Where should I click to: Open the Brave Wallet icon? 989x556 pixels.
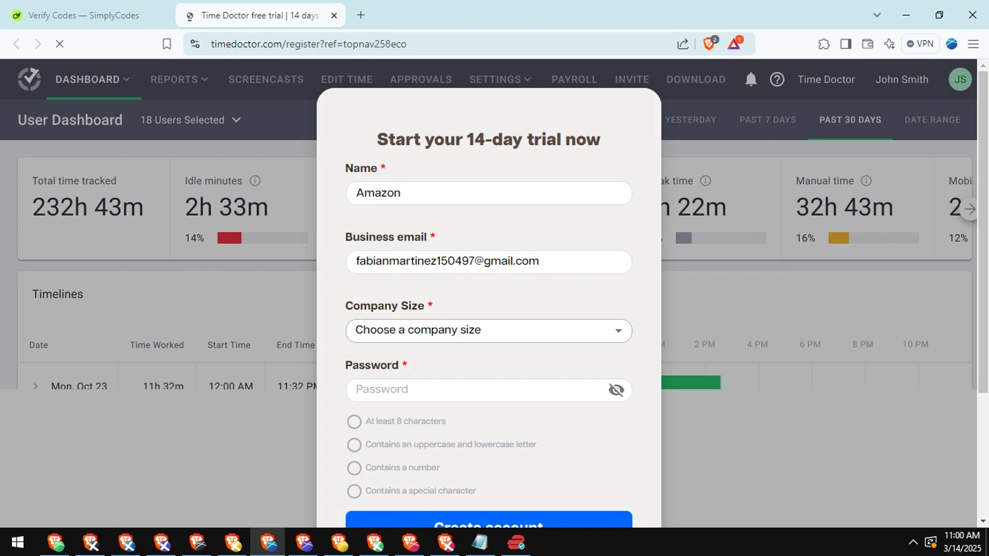(867, 44)
